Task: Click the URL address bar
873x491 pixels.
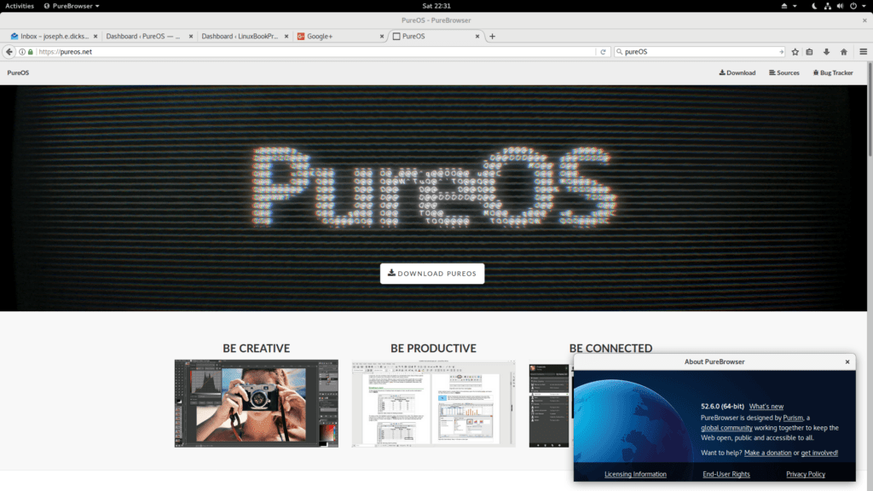Action: (x=315, y=52)
